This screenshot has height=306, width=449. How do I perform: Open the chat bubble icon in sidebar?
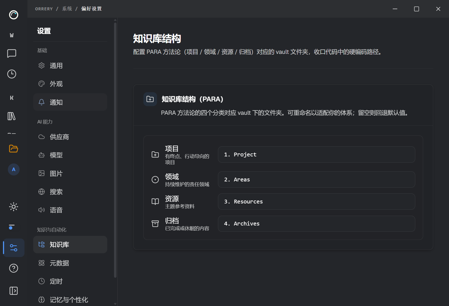tap(12, 53)
